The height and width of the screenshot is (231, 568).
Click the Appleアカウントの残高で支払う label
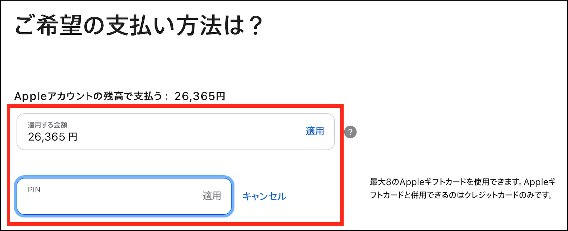[x=88, y=96]
